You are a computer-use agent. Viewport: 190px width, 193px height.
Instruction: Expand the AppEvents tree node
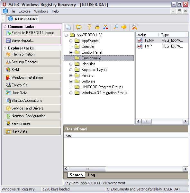71,41
